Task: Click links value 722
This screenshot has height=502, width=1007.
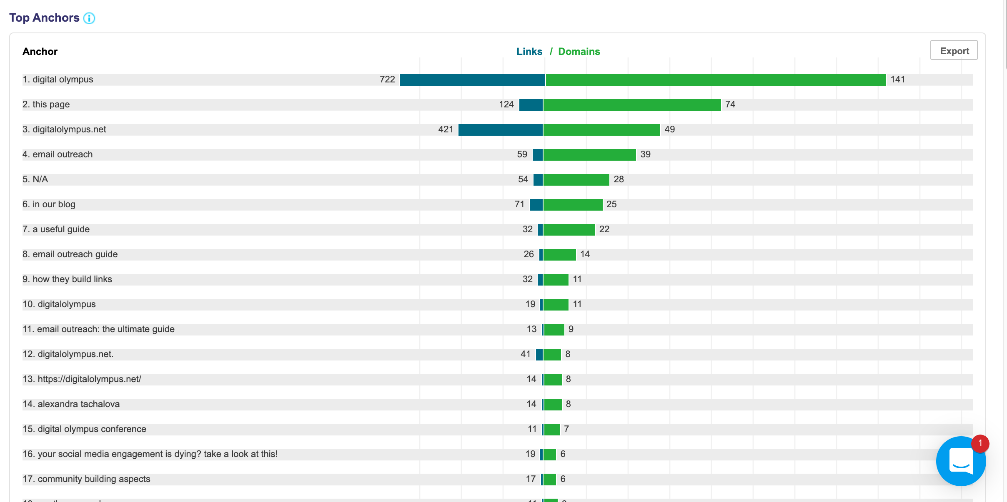Action: (x=387, y=80)
